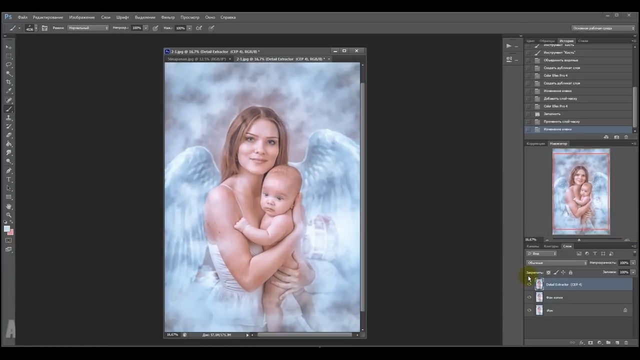
Task: Switch to the Каналы tab
Action: coord(532,246)
